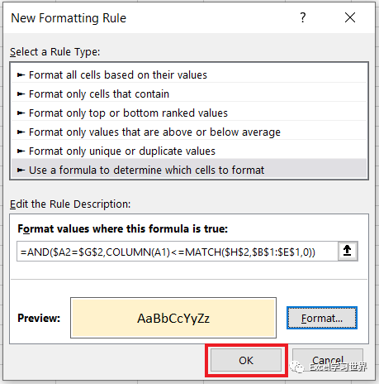
Task: Click the arrow bullet beside Format all cells
Action: [x=21, y=75]
